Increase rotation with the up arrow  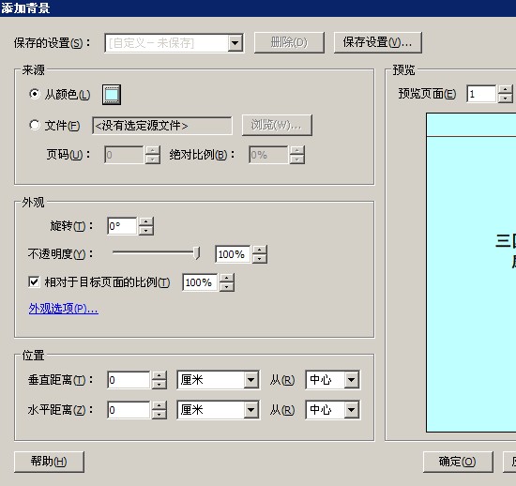point(146,221)
